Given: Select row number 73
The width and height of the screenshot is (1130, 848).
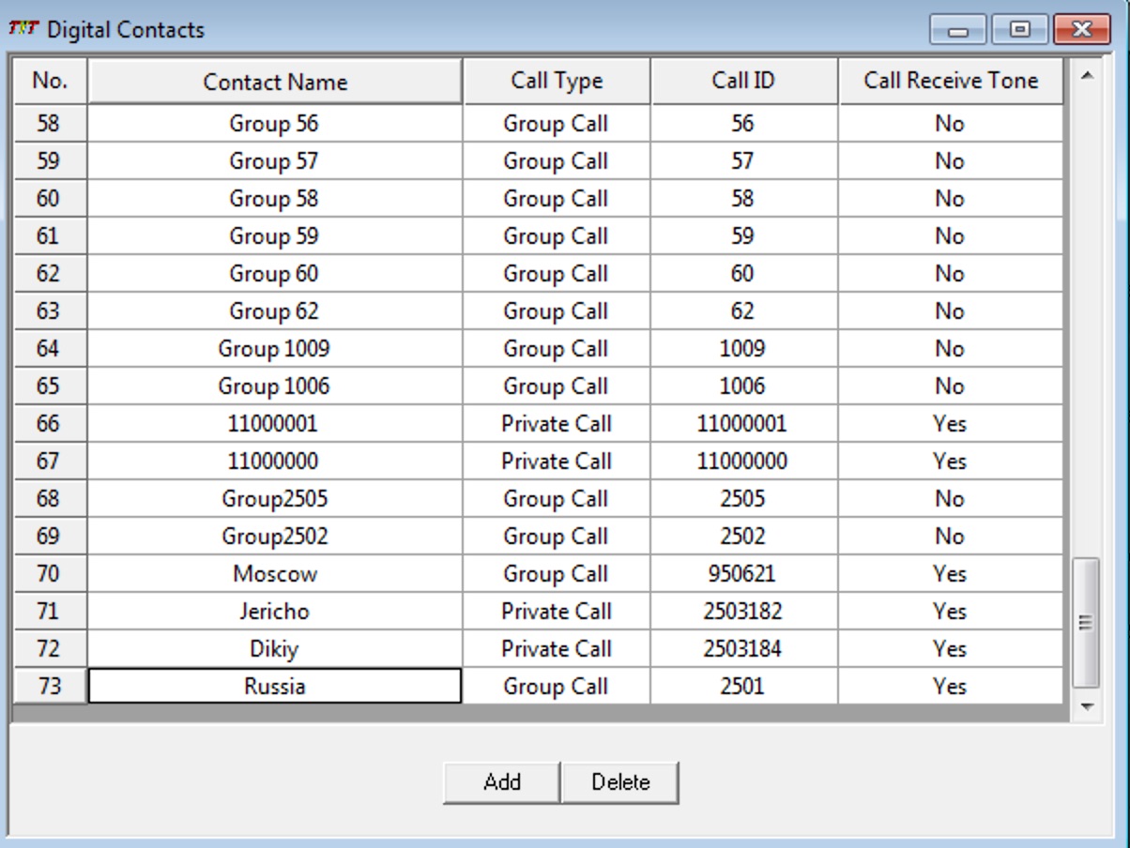Looking at the screenshot, I should [x=50, y=686].
